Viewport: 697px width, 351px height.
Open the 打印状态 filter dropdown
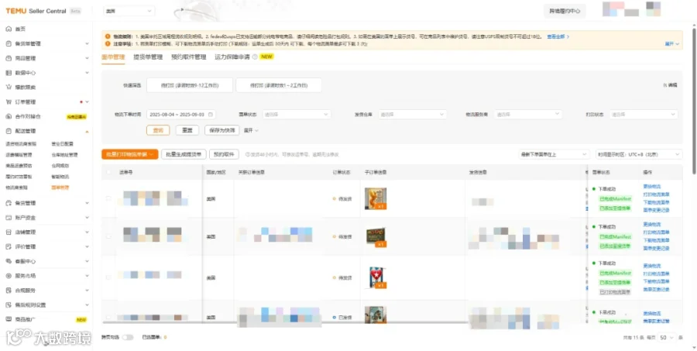point(644,115)
